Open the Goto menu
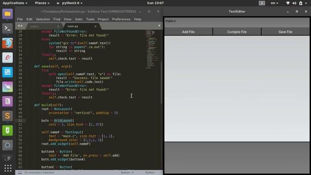 tap(79, 19)
